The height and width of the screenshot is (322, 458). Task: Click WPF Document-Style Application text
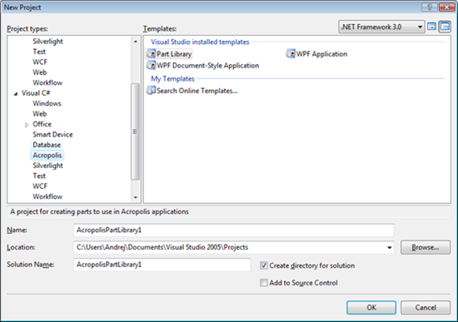coord(207,66)
